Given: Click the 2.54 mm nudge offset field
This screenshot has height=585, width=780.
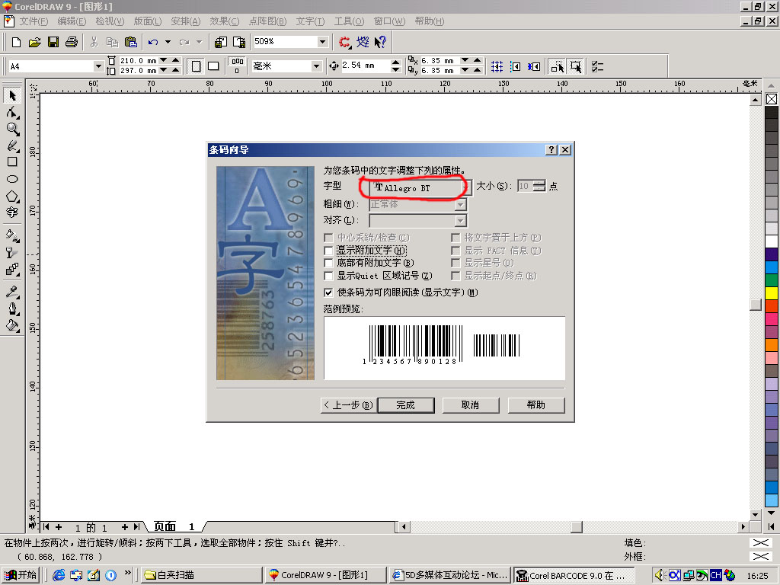Looking at the screenshot, I should [366, 66].
